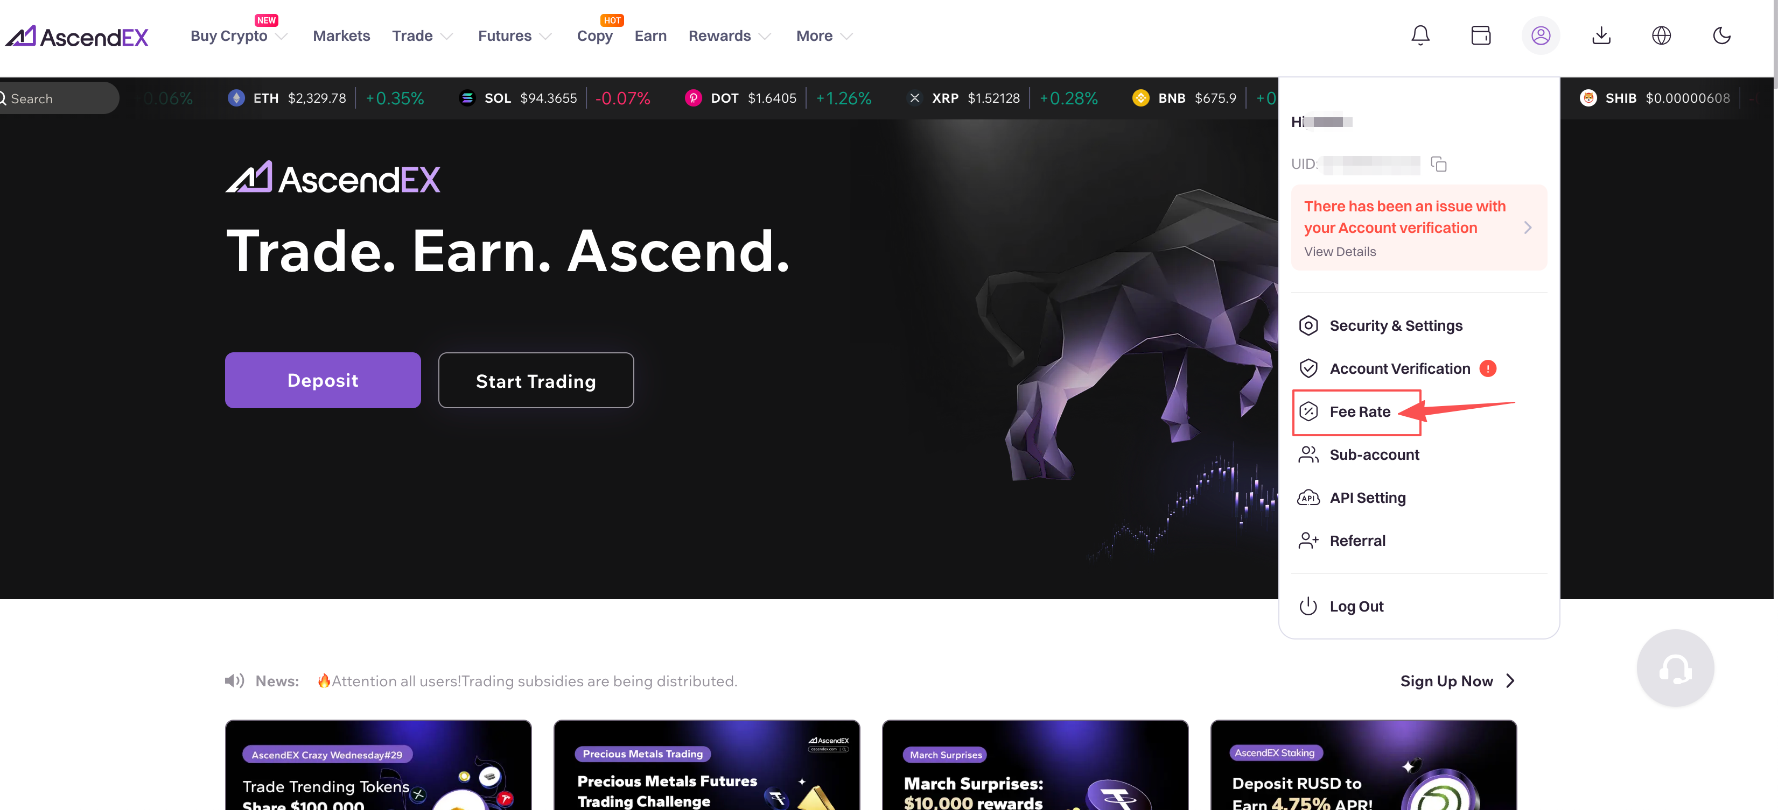Click the purple Deposit button
The height and width of the screenshot is (810, 1778).
pos(323,380)
